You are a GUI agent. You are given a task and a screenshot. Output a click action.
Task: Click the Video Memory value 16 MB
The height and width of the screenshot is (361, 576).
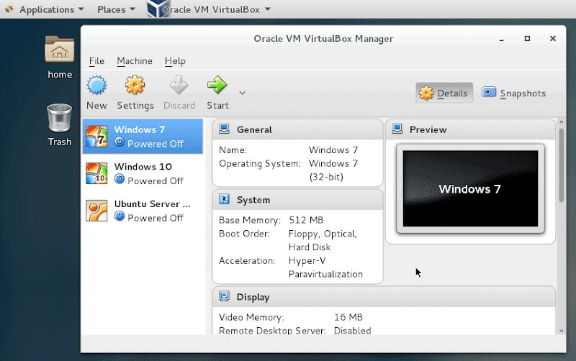348,317
